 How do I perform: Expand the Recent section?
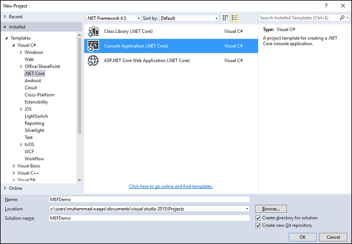point(5,17)
